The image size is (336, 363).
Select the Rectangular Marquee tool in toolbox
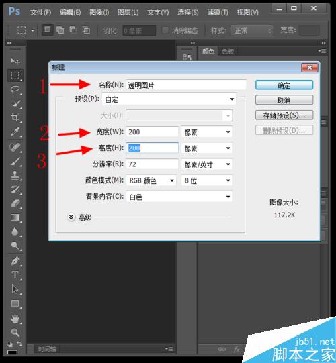[x=15, y=75]
